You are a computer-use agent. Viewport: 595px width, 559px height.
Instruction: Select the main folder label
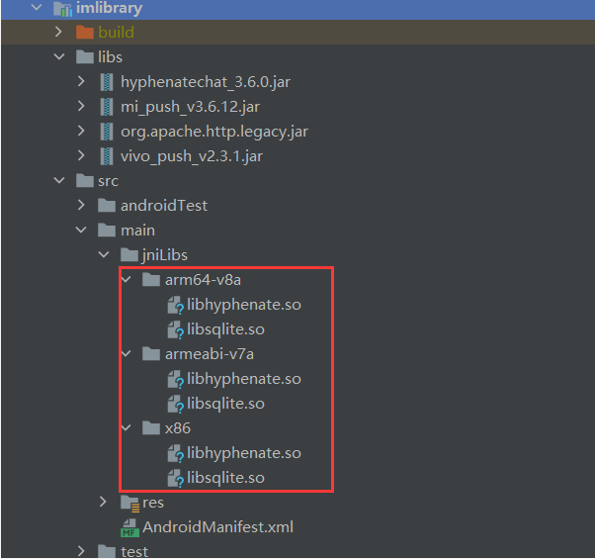click(137, 231)
